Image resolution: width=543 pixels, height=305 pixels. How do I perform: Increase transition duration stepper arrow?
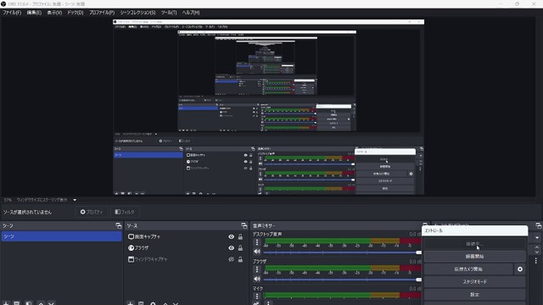(x=537, y=247)
